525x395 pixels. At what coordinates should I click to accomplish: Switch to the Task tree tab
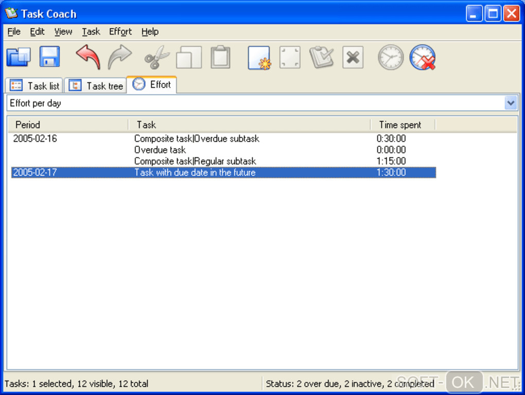95,86
